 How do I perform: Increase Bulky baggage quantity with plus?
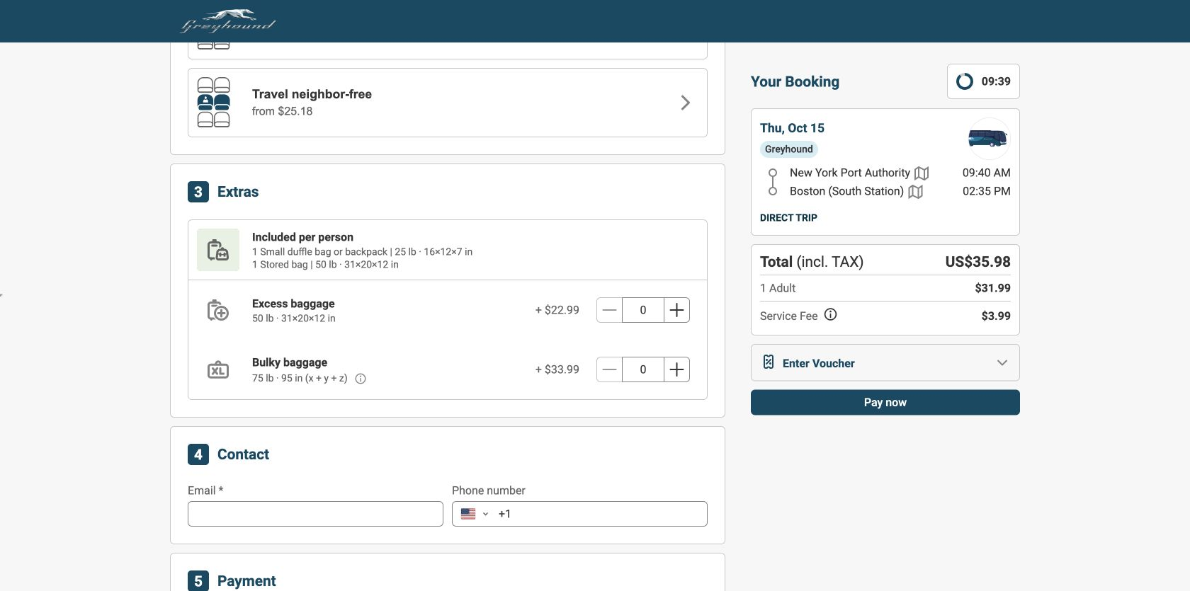coord(677,369)
